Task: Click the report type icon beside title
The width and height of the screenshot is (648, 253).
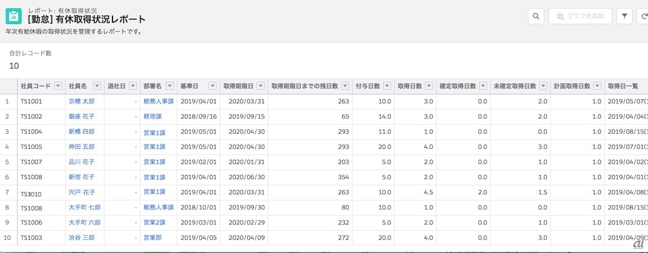Action: point(14,16)
